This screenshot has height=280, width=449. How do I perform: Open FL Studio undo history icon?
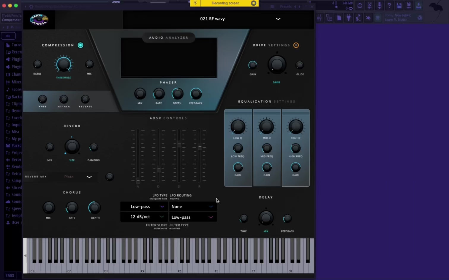point(360,5)
